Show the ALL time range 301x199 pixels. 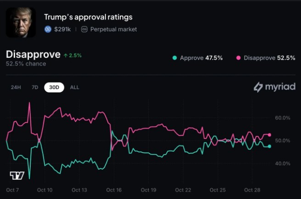pos(74,87)
